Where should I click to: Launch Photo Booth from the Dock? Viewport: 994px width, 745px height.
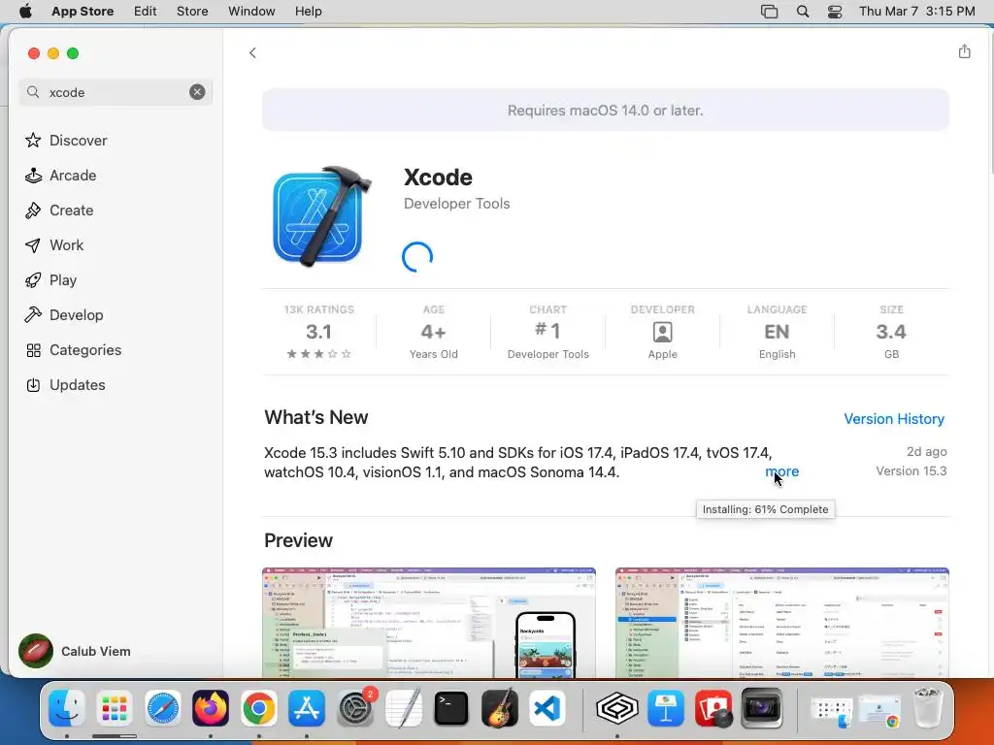713,707
